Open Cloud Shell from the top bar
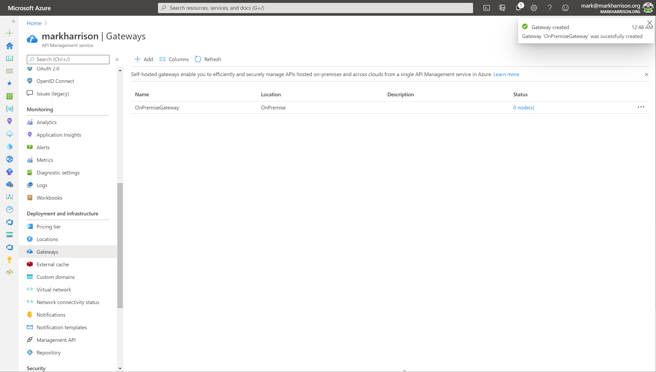 click(x=486, y=8)
